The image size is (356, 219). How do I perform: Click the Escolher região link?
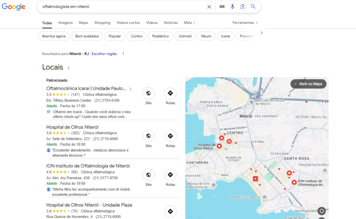tap(104, 54)
